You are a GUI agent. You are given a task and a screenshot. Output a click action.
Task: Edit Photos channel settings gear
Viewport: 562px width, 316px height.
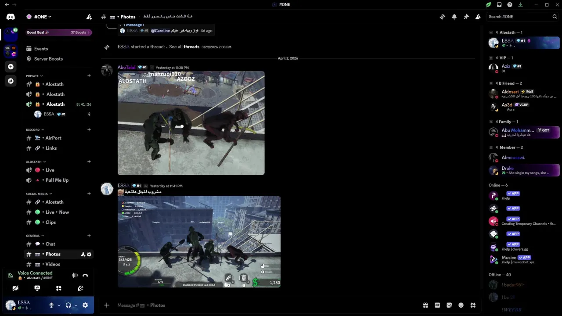click(x=89, y=254)
